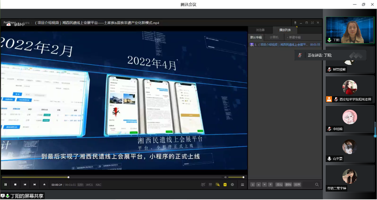Click the 新建专辑 button

[x=294, y=37]
